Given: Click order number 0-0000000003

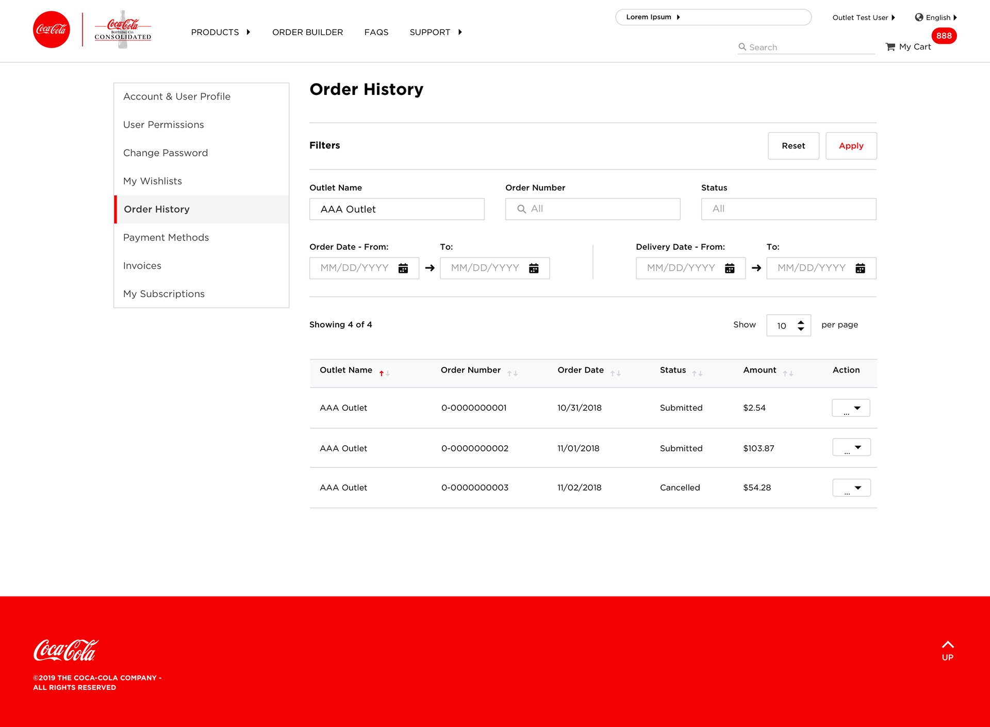Looking at the screenshot, I should [x=475, y=488].
